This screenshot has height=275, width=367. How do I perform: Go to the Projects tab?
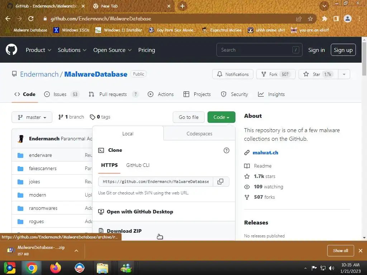point(197,94)
